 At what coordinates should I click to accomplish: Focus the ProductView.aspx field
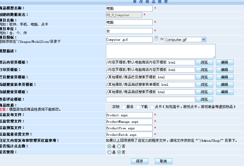pyautogui.click(x=129, y=128)
